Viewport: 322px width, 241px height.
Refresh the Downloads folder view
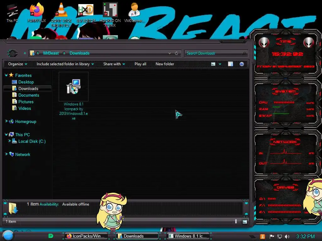[x=176, y=53]
